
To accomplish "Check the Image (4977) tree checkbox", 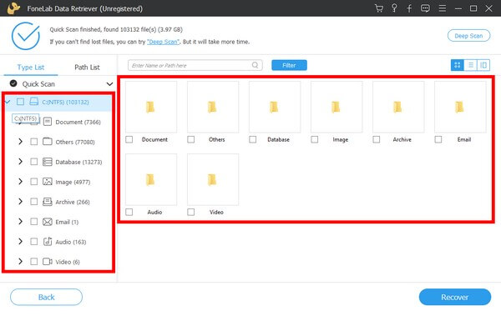I will (x=33, y=182).
